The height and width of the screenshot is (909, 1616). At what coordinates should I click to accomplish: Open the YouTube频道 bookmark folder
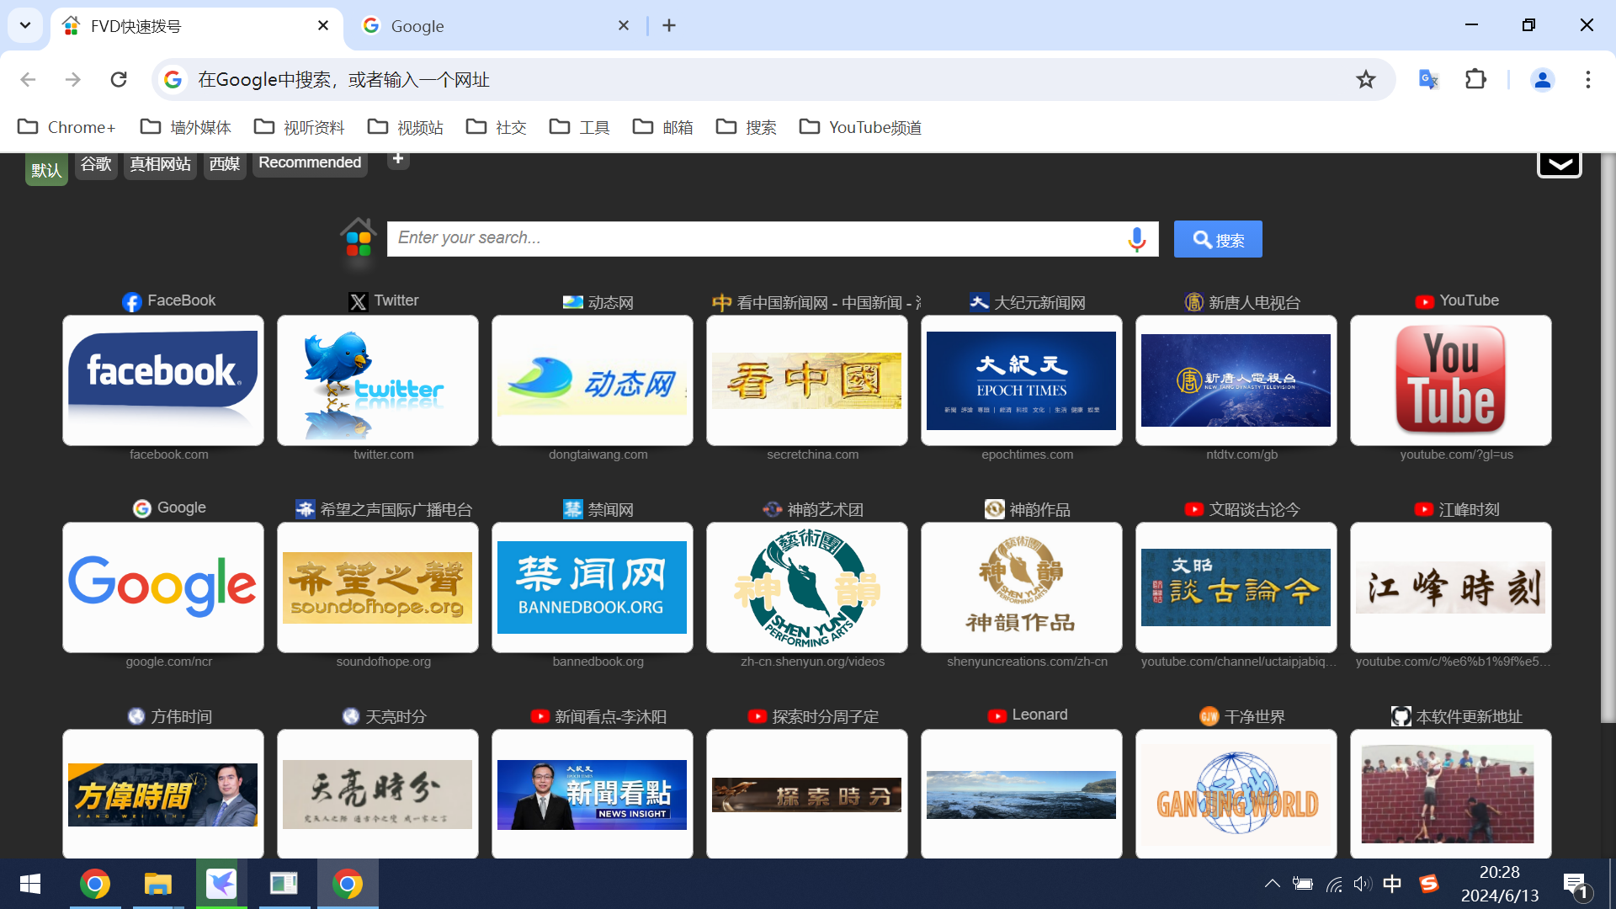[x=861, y=127]
